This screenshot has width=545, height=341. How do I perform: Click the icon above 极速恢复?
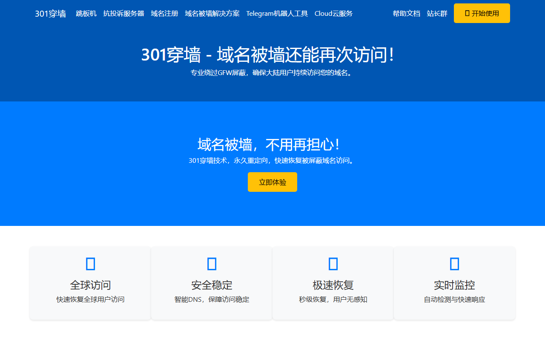tap(333, 264)
